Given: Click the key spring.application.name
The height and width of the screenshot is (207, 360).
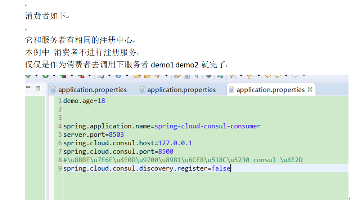Looking at the screenshot, I should tap(107, 126).
